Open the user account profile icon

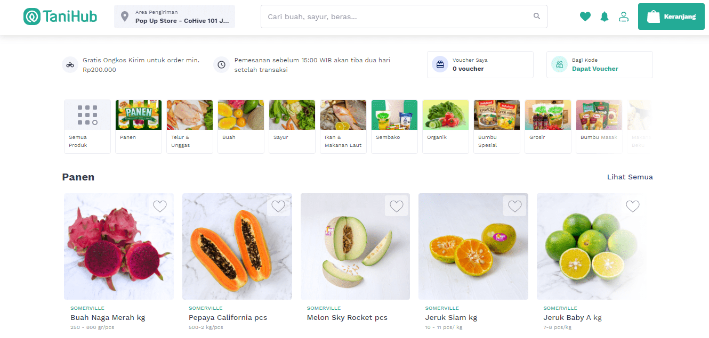(623, 17)
